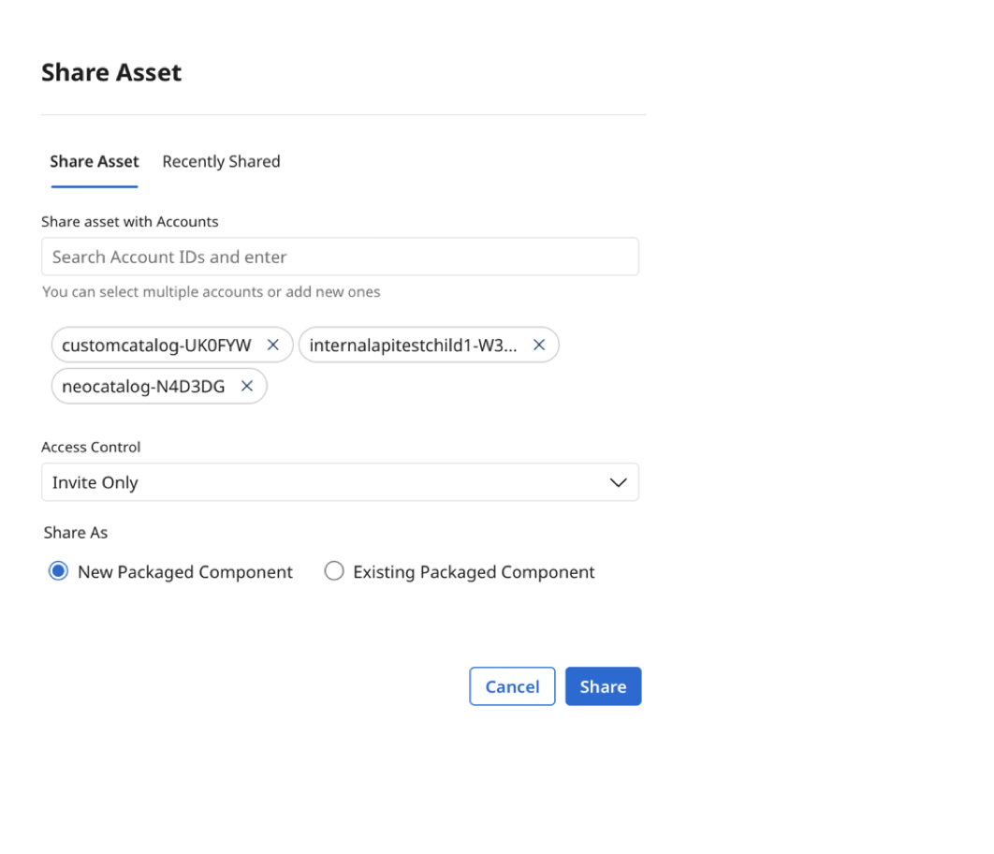Image resolution: width=994 pixels, height=854 pixels.
Task: Remove the internalapitestchild1-W3... account chip
Action: tap(539, 345)
